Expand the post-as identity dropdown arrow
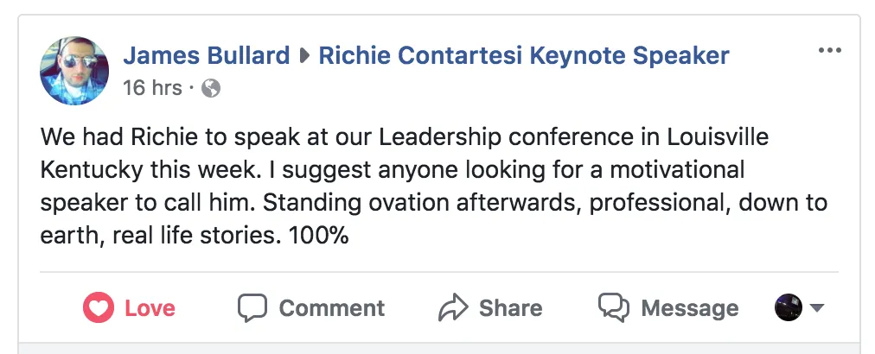 coord(816,307)
